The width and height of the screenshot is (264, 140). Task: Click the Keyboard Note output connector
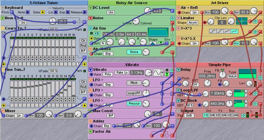27,12
